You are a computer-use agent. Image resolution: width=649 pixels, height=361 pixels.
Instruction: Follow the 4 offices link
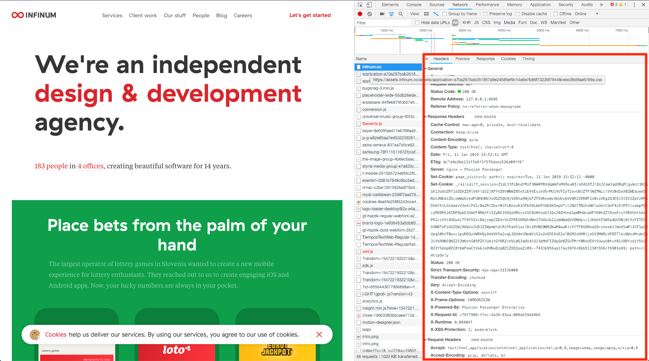click(90, 166)
